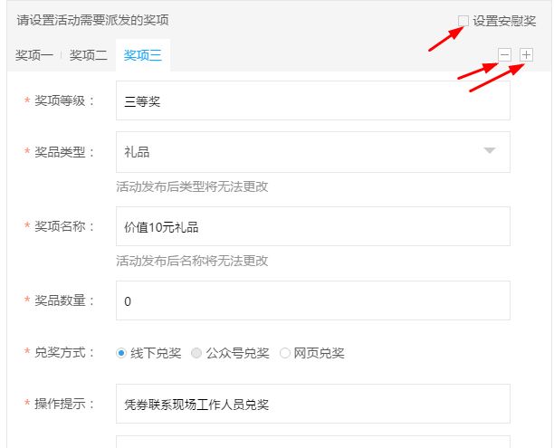The height and width of the screenshot is (448, 554).
Task: Click the 兑奖方式 label
Action: coord(64,352)
